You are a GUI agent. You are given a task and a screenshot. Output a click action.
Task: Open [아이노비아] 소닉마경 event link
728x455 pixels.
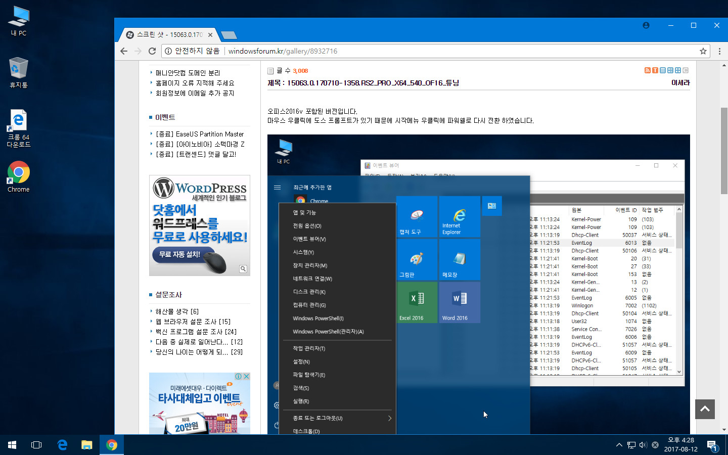200,144
